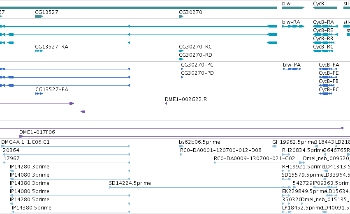350x214 pixels.
Task: Click the CG13527-PA protein label
Action: [x=52, y=90]
